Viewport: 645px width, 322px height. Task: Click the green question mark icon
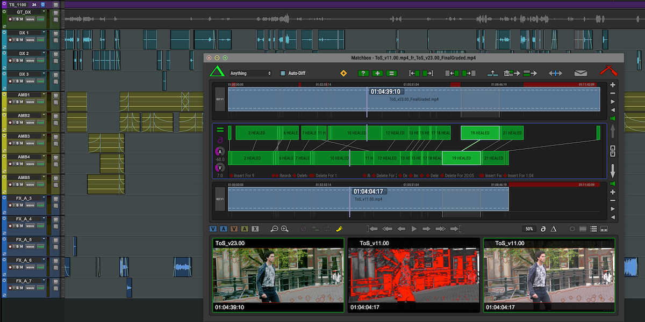point(363,73)
